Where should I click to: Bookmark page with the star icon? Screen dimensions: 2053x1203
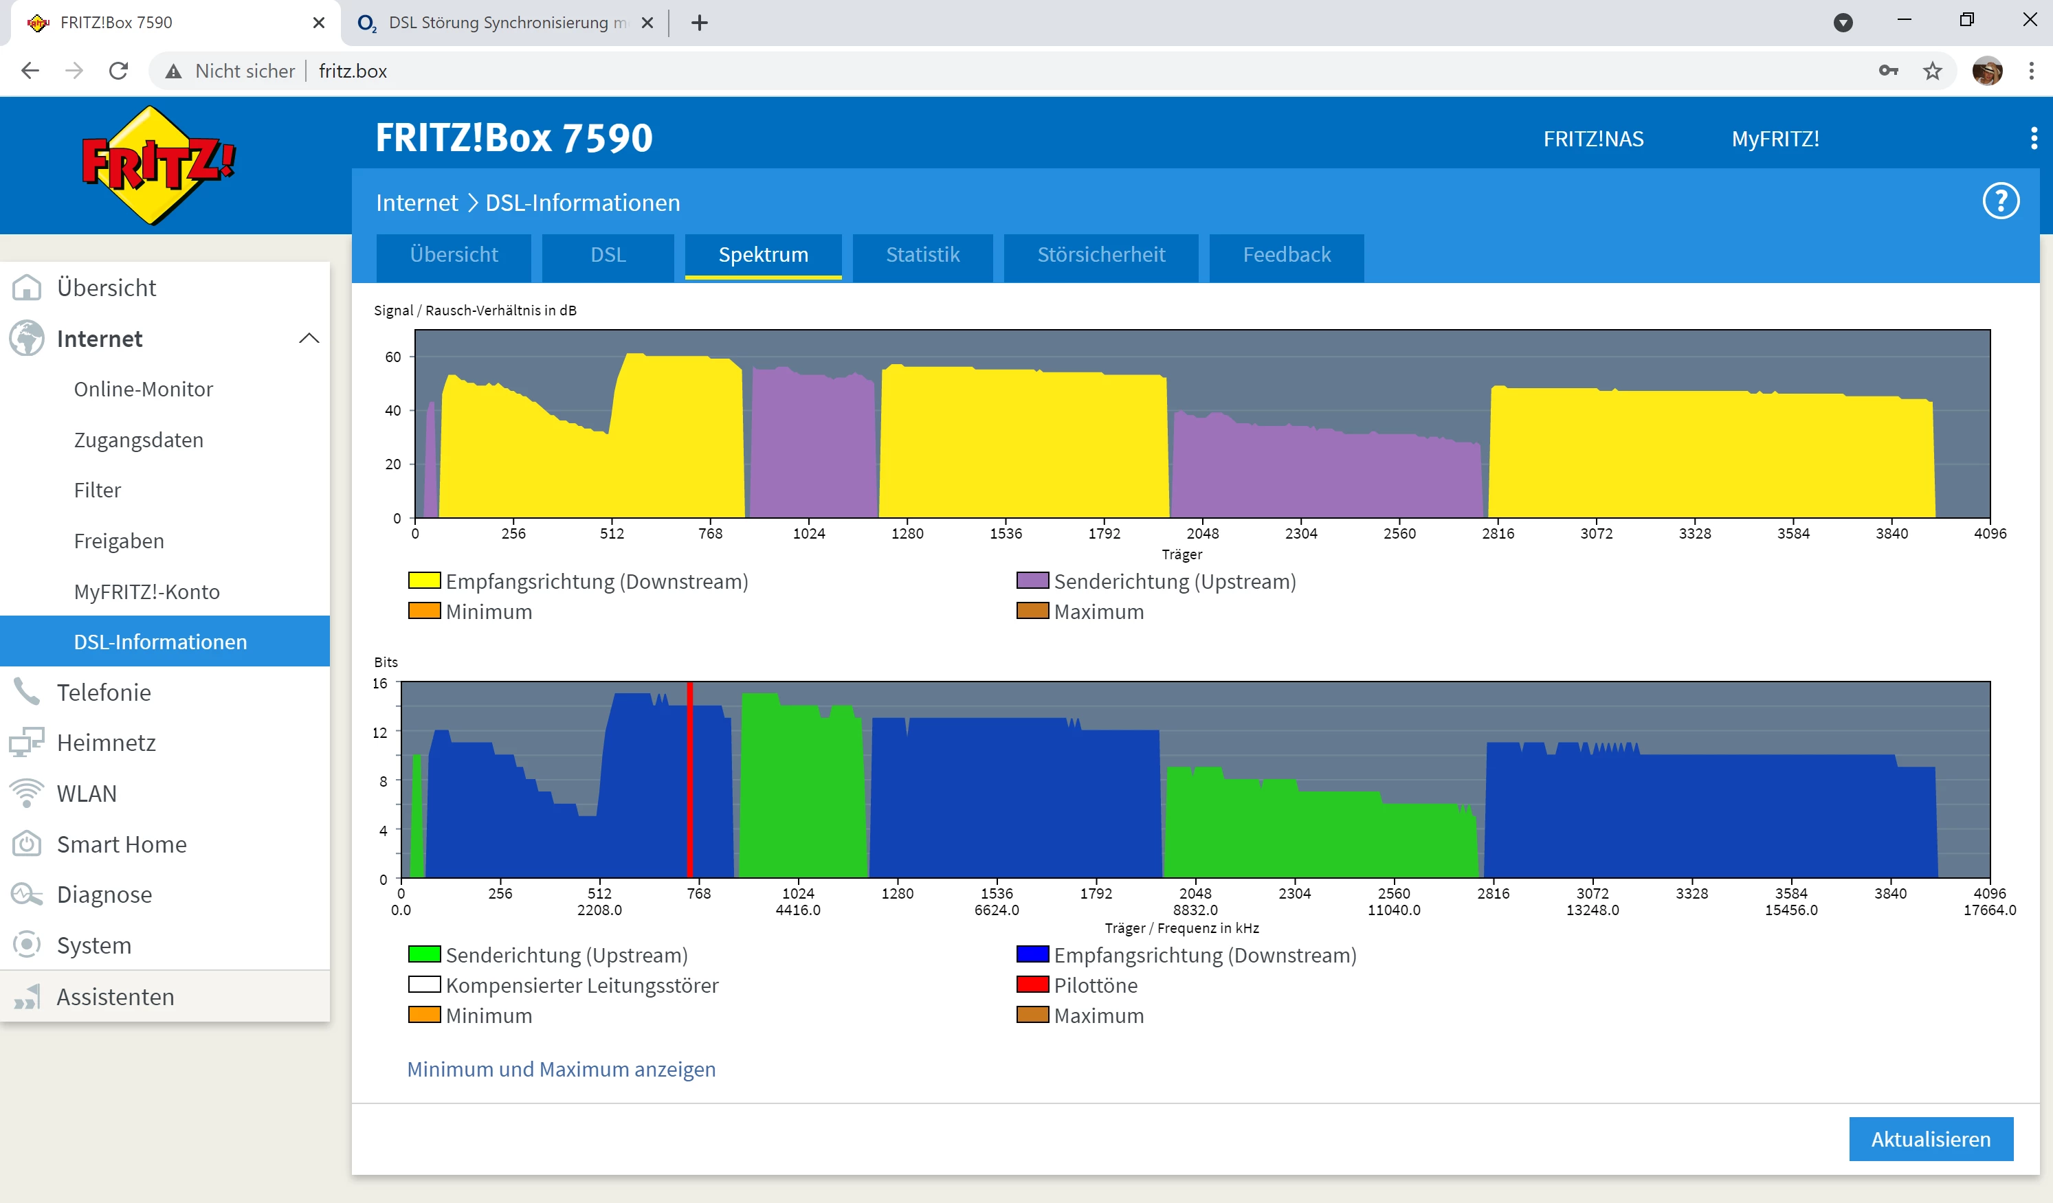(1933, 71)
